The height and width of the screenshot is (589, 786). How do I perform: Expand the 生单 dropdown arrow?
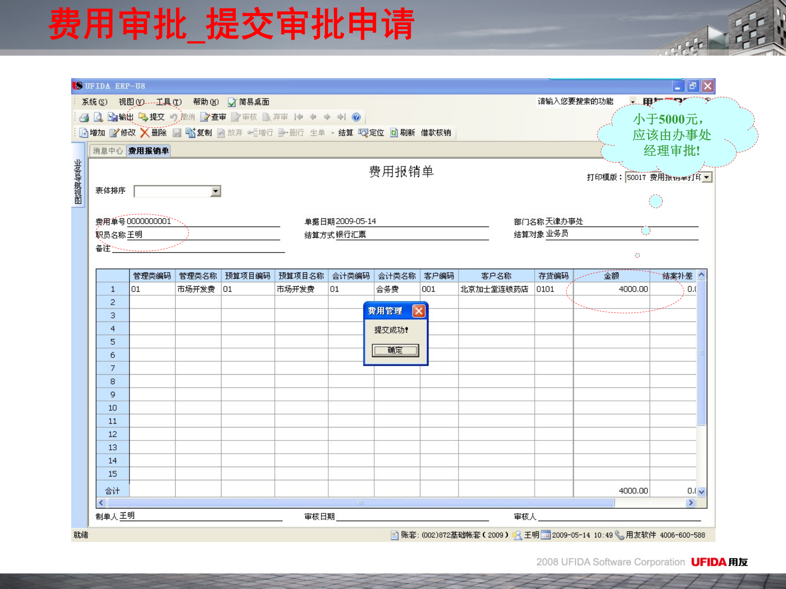coord(333,133)
